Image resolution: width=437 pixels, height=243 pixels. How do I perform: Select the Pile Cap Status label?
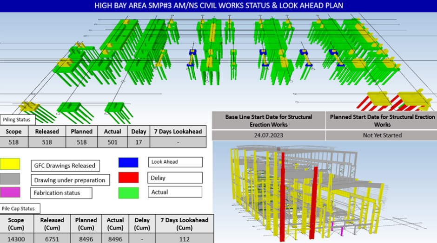pos(20,209)
